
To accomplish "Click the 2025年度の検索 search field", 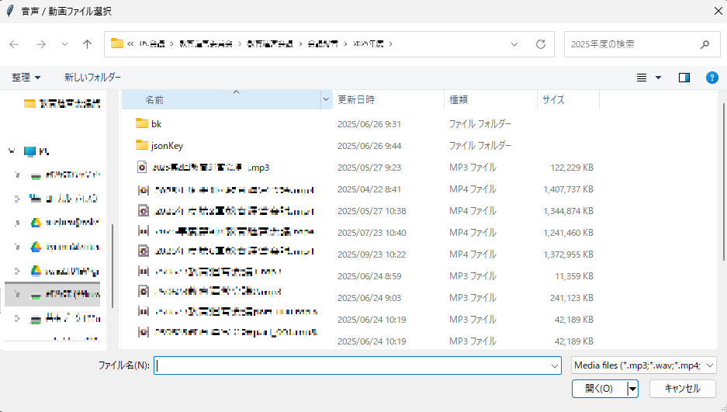I will (642, 44).
